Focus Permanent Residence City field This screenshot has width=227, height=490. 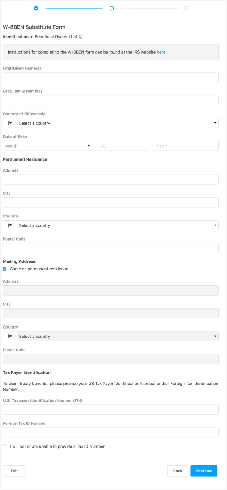pos(111,202)
